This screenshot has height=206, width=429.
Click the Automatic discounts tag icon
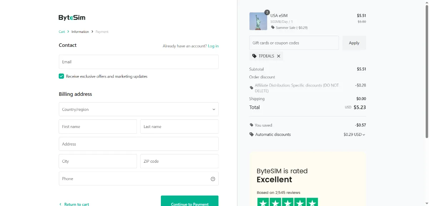(x=251, y=134)
